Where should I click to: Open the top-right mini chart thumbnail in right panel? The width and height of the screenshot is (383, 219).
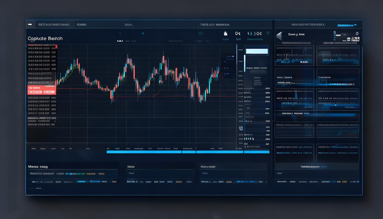click(338, 56)
